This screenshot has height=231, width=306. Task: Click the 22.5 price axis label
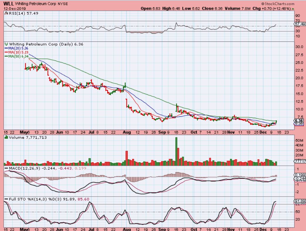click(x=299, y=70)
